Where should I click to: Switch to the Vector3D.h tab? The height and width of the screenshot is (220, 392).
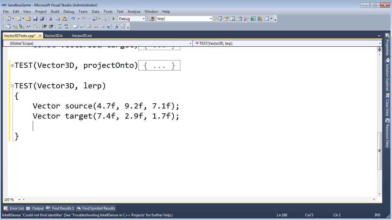click(54, 36)
